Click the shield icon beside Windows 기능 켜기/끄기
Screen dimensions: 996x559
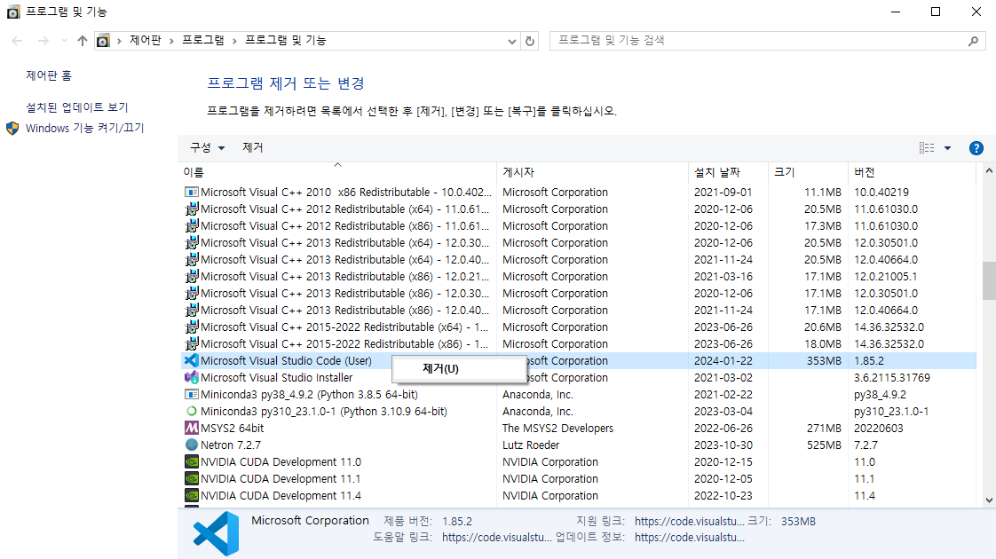pyautogui.click(x=12, y=129)
